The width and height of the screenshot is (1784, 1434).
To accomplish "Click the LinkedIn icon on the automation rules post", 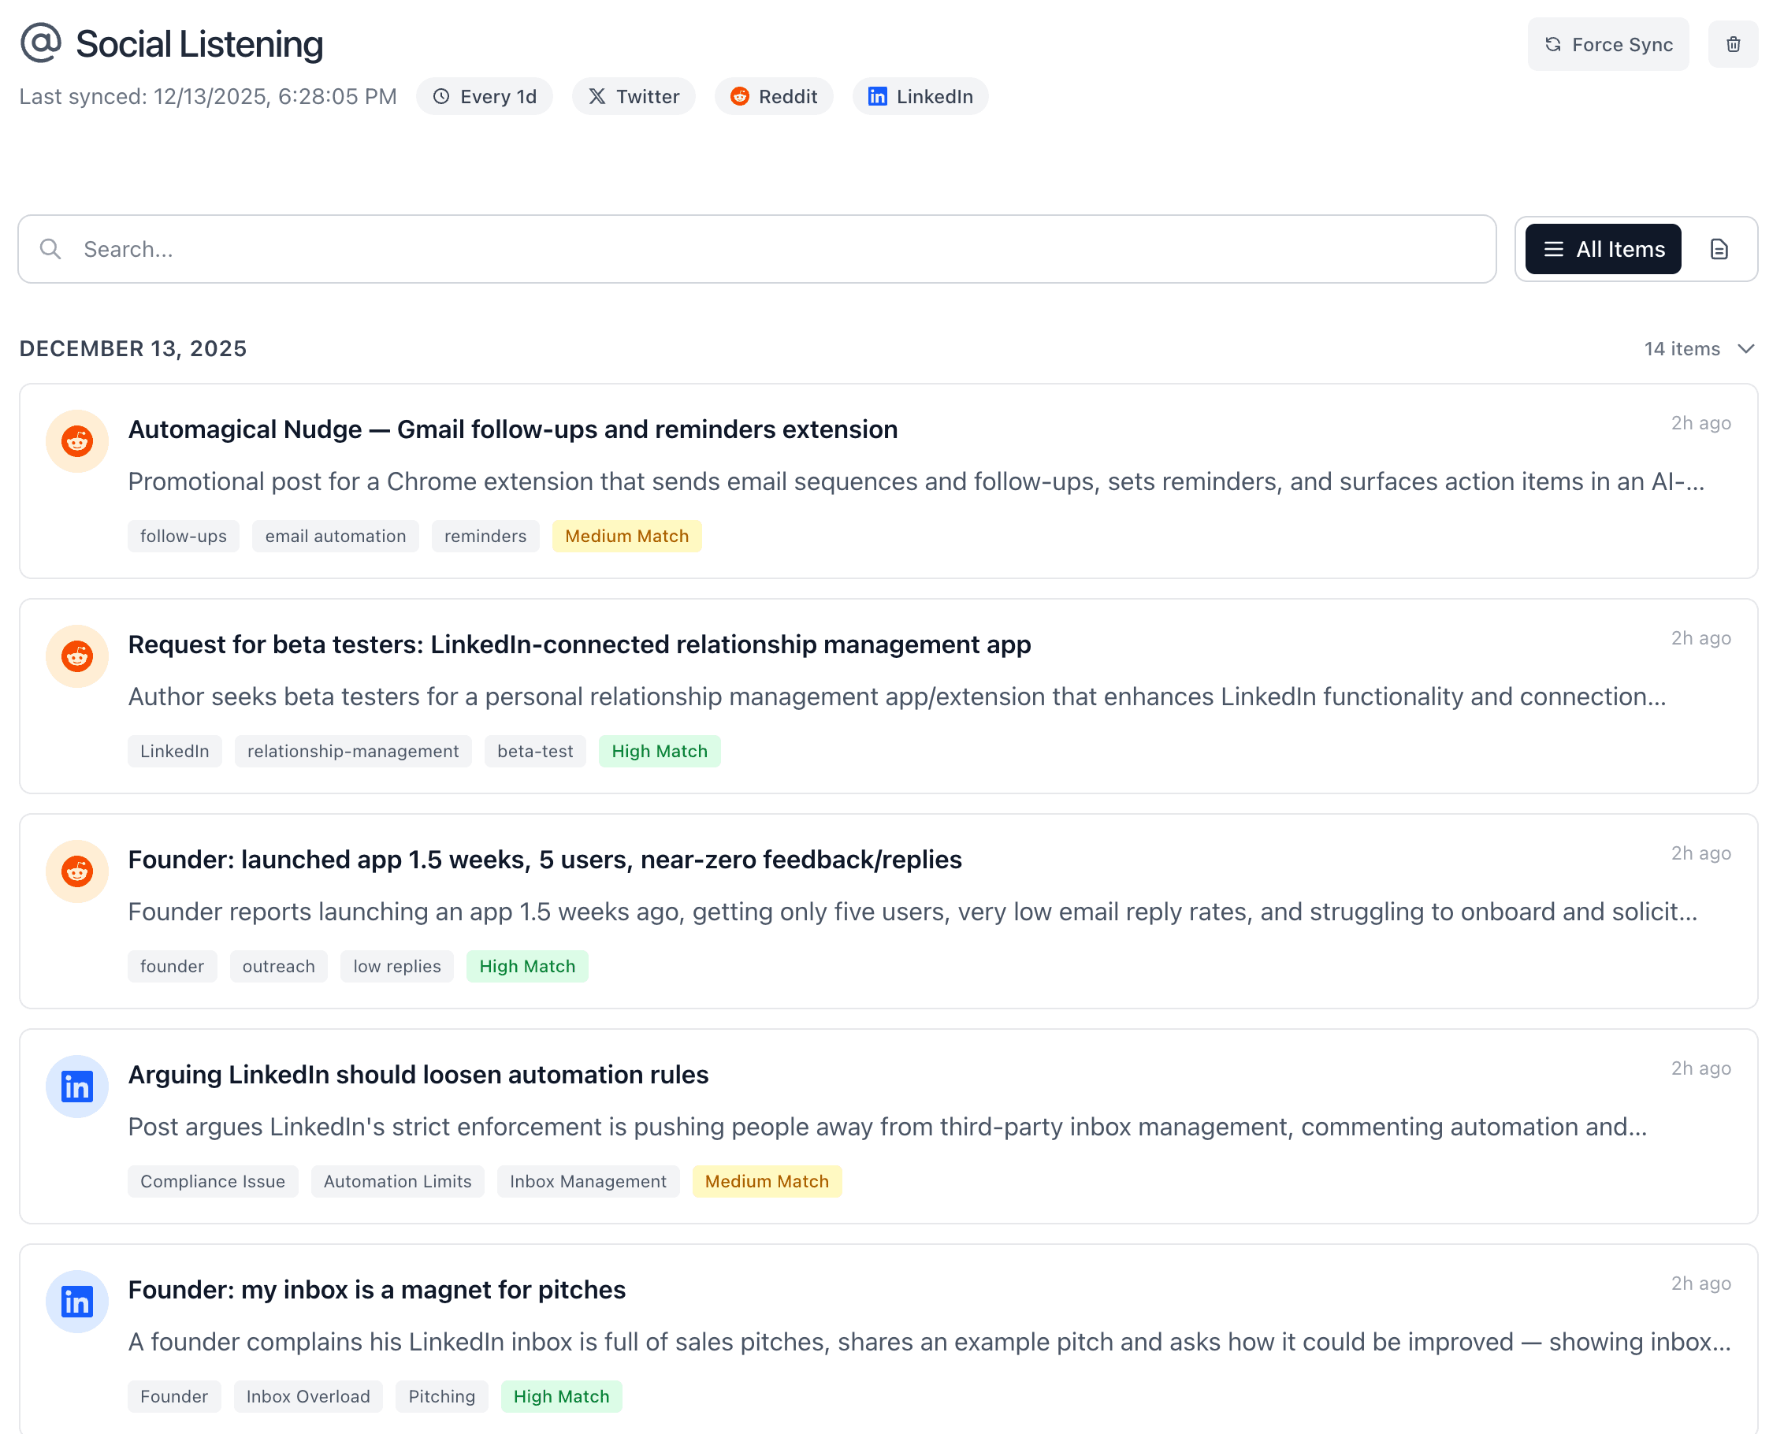I will (x=76, y=1087).
